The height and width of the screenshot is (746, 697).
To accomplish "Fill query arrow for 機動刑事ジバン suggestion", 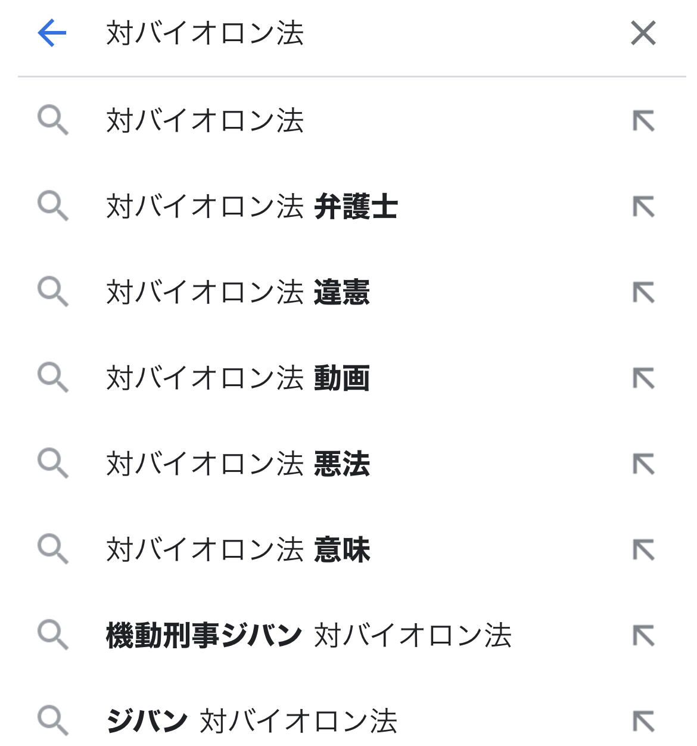I will pyautogui.click(x=643, y=636).
